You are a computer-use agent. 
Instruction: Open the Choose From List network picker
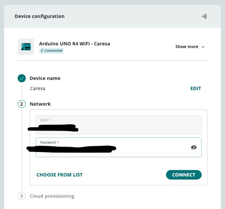(60, 175)
